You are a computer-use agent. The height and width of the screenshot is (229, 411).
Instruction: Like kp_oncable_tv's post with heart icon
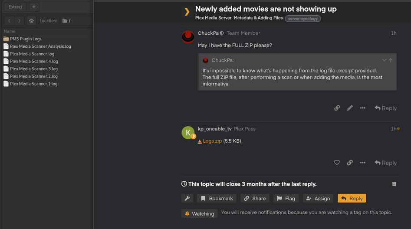point(337,163)
